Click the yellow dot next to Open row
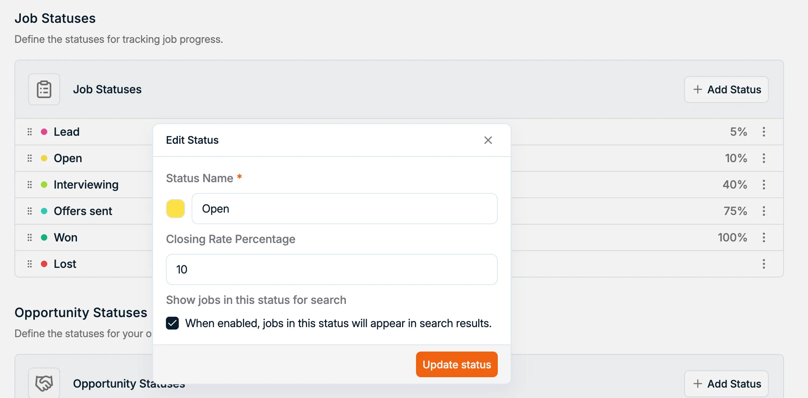This screenshot has width=808, height=398. pyautogui.click(x=44, y=158)
